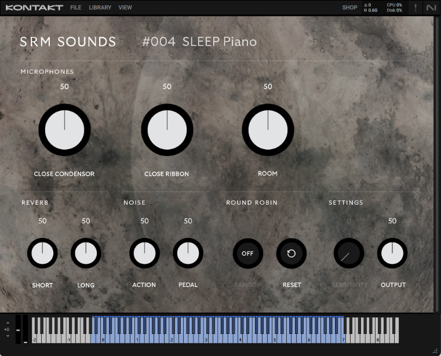Click the instrument panel vertical scrollbar
This screenshot has width=441, height=356.
pos(437,164)
